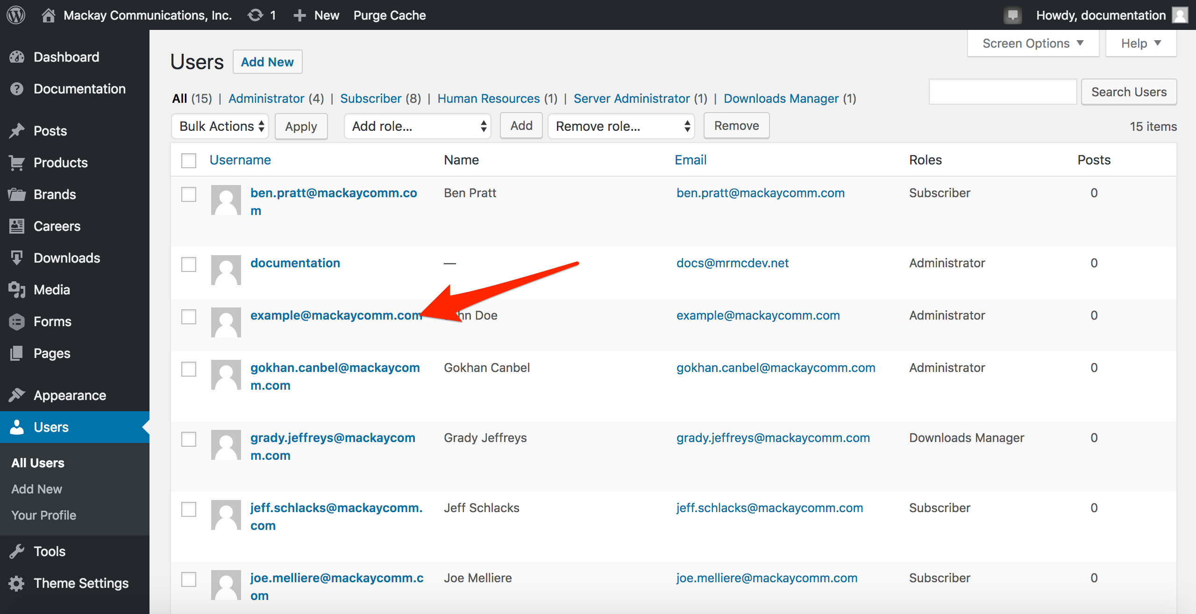Image resolution: width=1196 pixels, height=614 pixels.
Task: Click the Documentation question mark icon
Action: coord(17,89)
